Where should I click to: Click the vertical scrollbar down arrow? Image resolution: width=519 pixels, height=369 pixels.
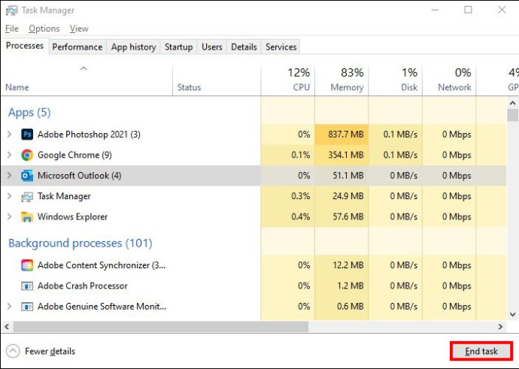(x=513, y=314)
